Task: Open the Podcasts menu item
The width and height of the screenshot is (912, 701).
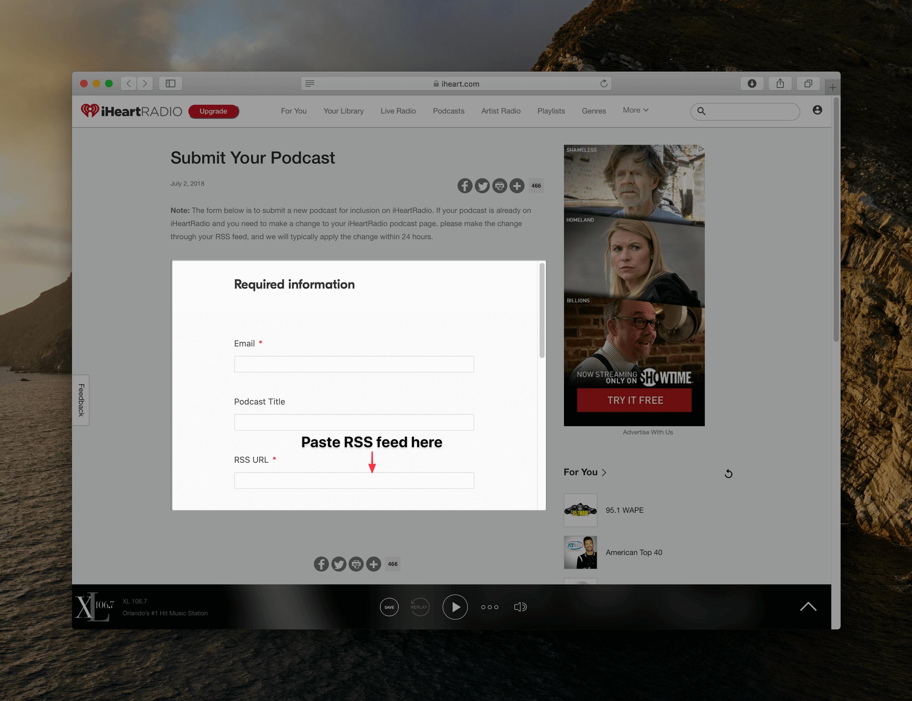Action: pyautogui.click(x=448, y=111)
